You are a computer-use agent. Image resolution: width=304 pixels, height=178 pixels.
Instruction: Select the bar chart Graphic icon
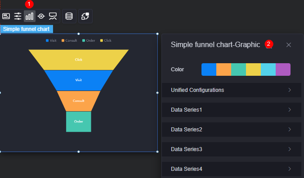point(30,16)
